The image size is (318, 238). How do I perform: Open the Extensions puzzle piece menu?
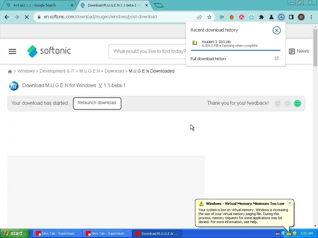(261, 17)
